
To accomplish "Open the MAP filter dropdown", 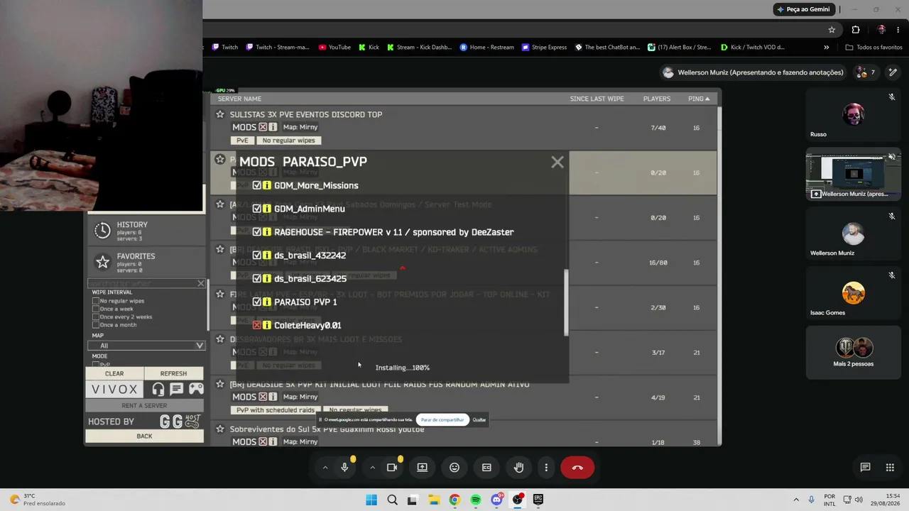I will pos(146,346).
